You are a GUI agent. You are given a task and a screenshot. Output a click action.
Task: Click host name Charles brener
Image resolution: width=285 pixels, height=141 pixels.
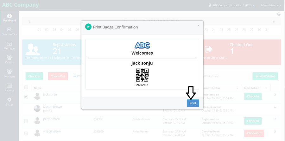(142, 119)
